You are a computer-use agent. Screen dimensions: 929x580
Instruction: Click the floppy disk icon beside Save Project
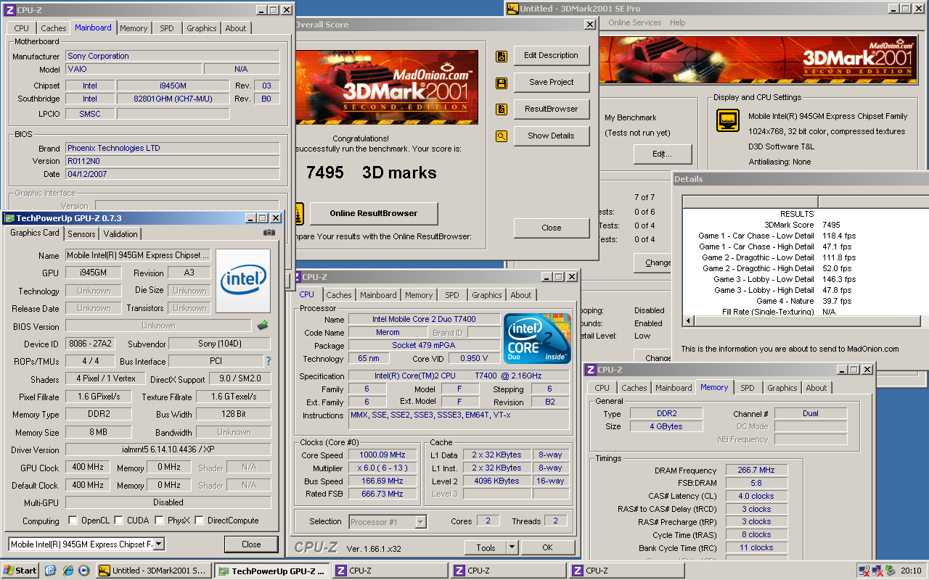point(502,83)
